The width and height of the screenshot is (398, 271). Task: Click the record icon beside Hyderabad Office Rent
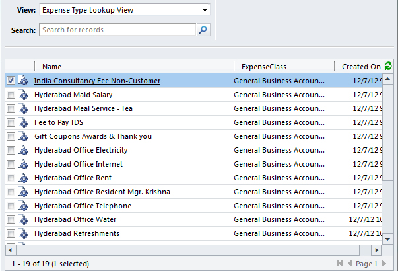pos(23,178)
